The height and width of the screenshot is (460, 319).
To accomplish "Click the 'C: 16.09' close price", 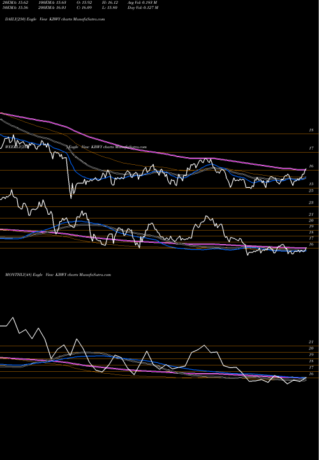I will pyautogui.click(x=85, y=8).
